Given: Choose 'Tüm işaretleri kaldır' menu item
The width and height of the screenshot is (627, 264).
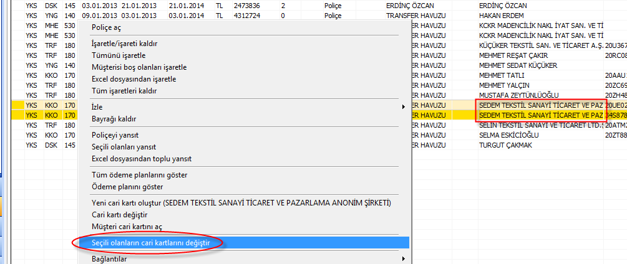Looking at the screenshot, I should 124,91.
